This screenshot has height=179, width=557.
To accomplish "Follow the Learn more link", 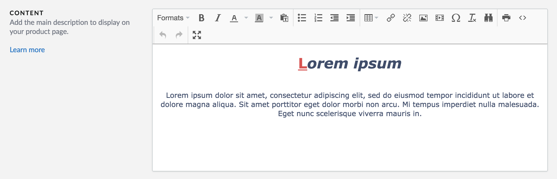I will tap(27, 50).
